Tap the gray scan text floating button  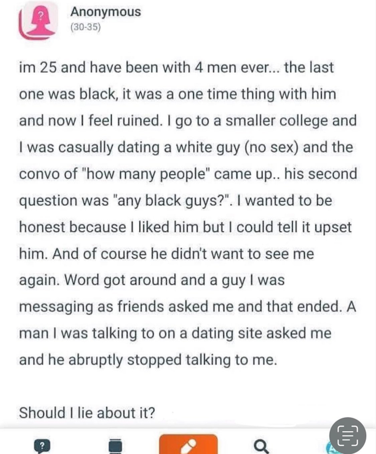click(347, 435)
